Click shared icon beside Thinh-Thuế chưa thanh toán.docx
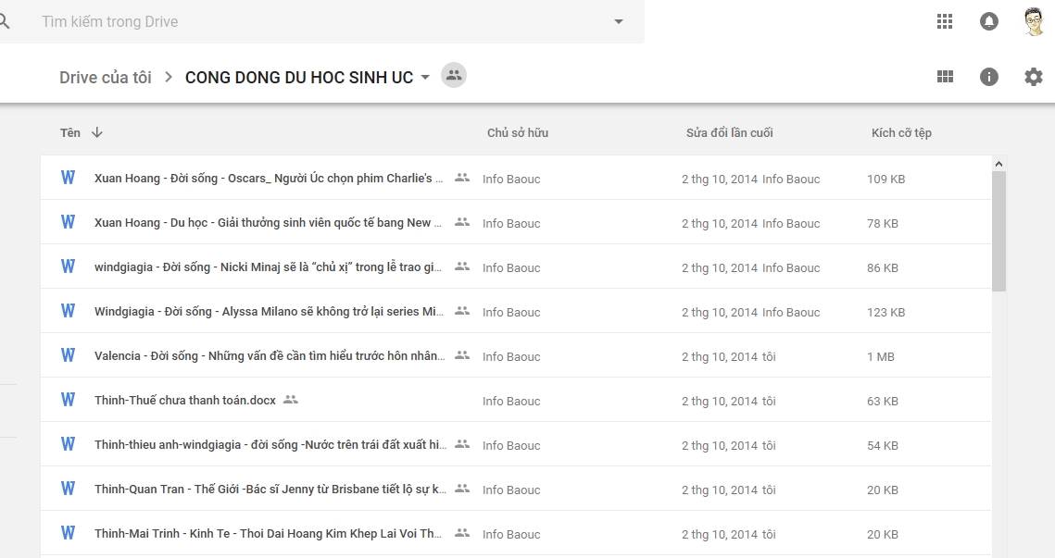The image size is (1055, 558). pyautogui.click(x=291, y=400)
